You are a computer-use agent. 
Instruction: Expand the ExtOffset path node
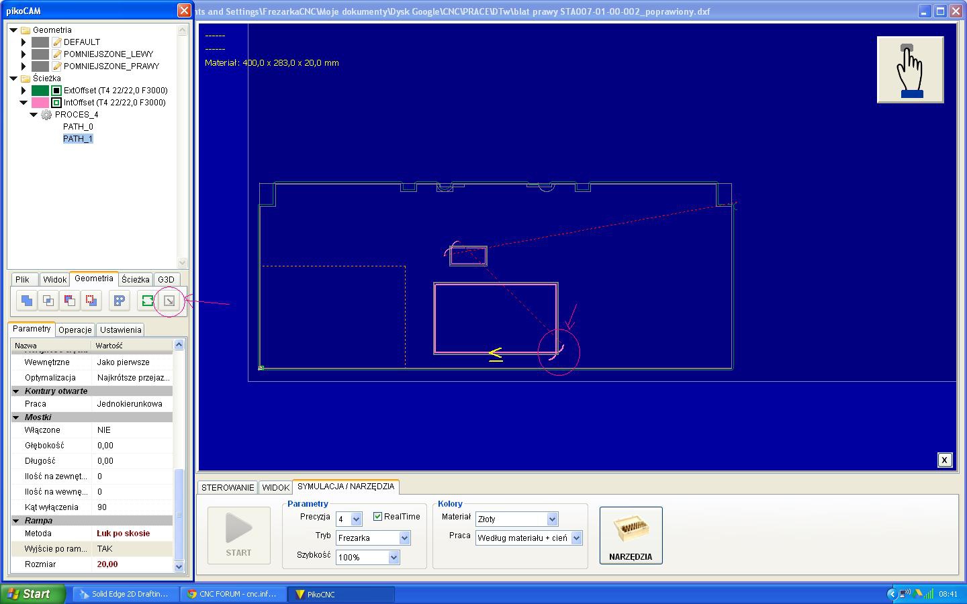click(24, 91)
